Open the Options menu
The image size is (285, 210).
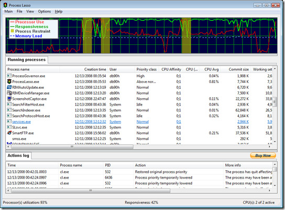(45, 11)
